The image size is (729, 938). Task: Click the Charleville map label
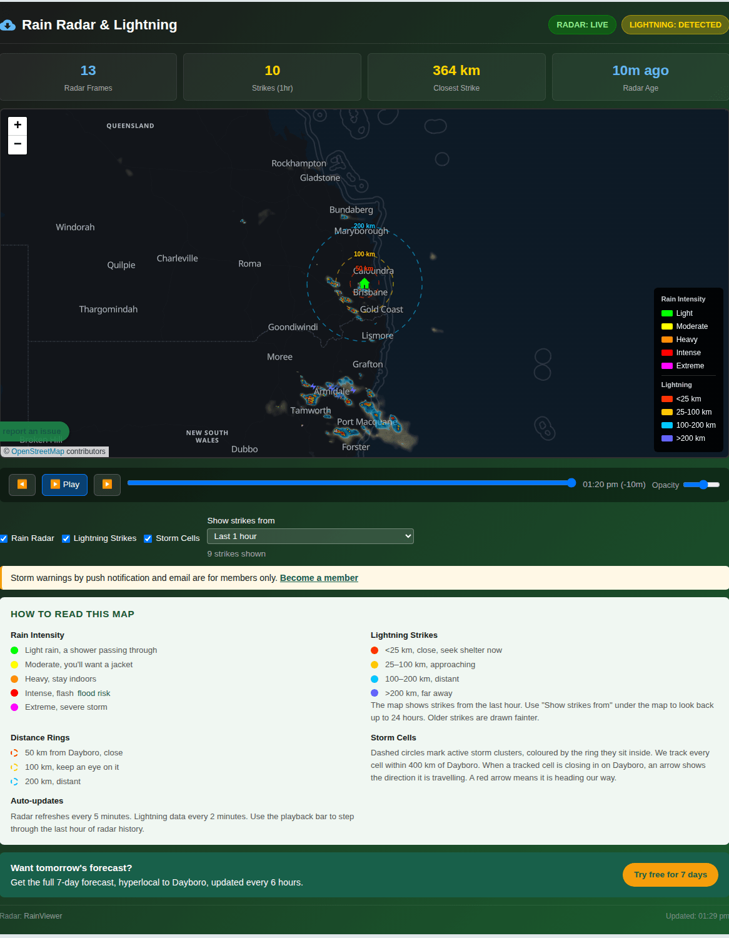pyautogui.click(x=178, y=258)
